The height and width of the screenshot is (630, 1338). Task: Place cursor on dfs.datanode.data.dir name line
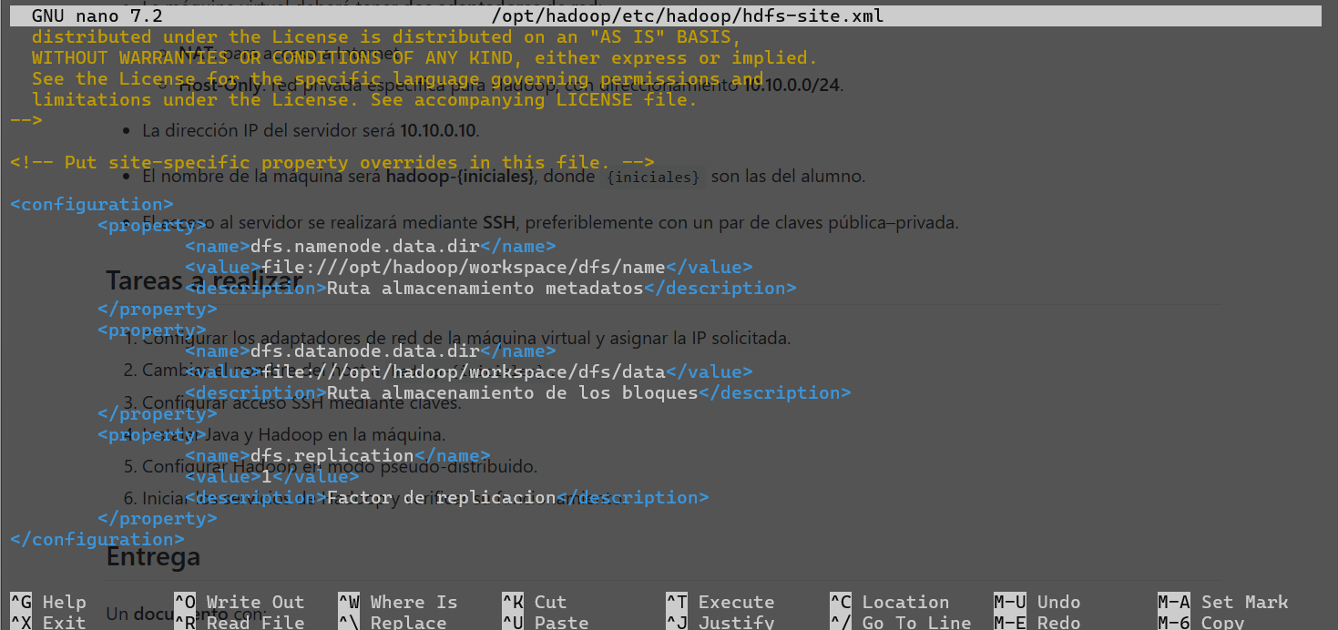(371, 351)
